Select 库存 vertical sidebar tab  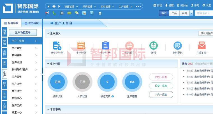(4, 63)
